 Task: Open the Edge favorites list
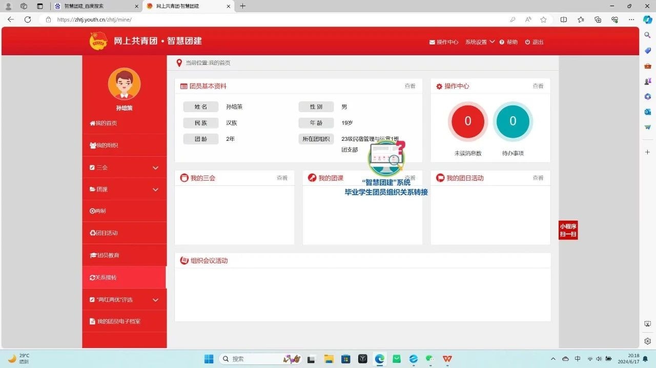point(581,19)
